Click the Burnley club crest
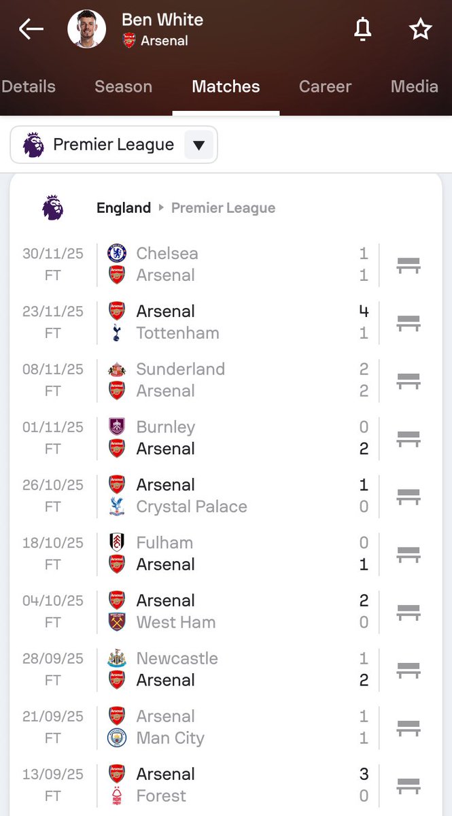 pyautogui.click(x=117, y=427)
